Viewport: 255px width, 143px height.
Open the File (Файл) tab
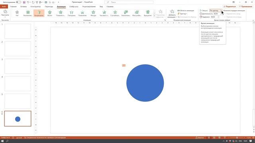tap(4, 7)
